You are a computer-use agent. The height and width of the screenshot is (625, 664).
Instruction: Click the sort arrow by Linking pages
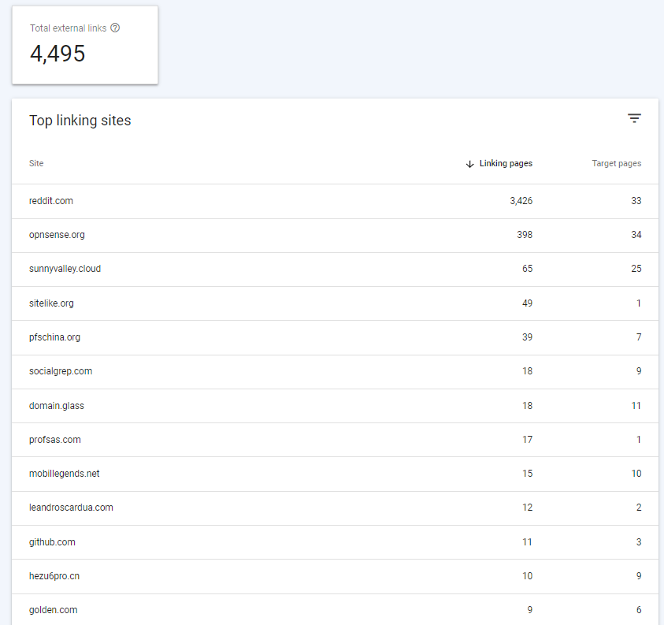(x=469, y=164)
